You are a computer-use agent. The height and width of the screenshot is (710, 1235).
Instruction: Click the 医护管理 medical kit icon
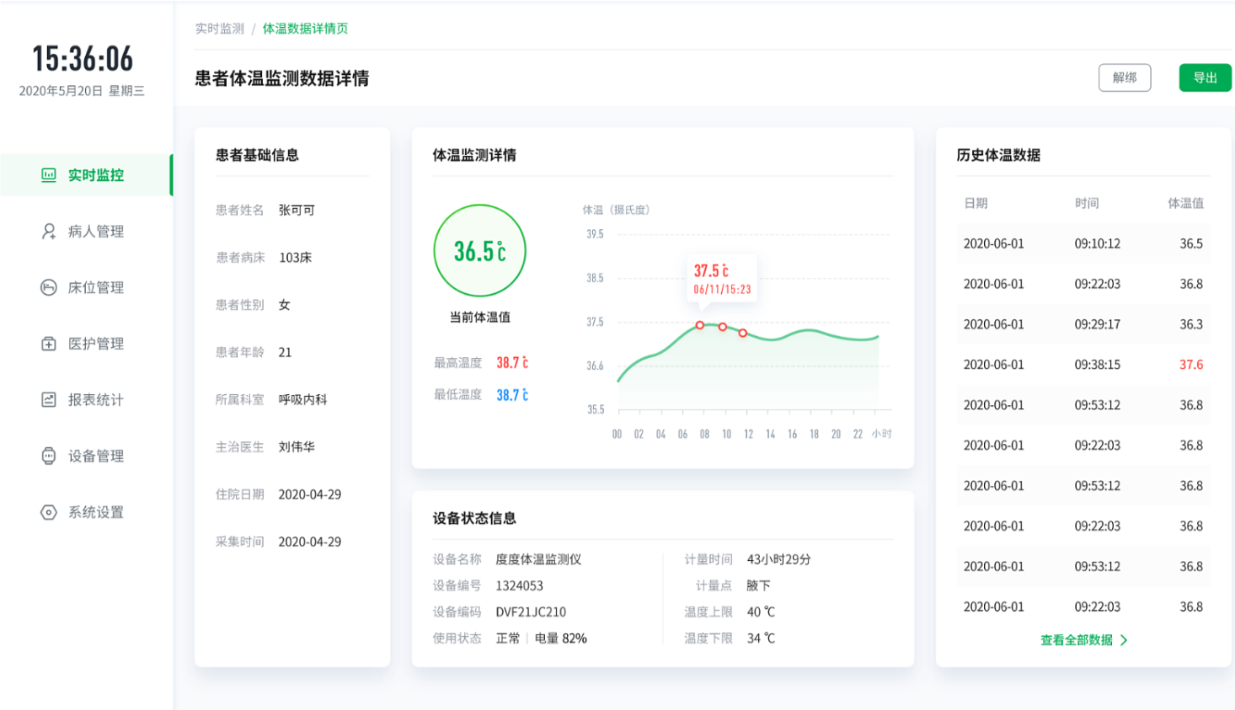pos(49,344)
